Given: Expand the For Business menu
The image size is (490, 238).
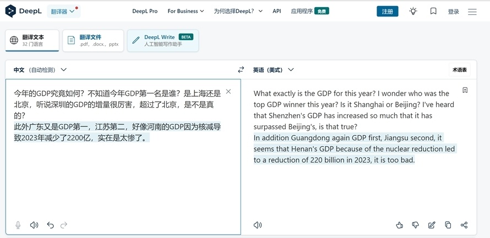Looking at the screenshot, I should coord(186,11).
